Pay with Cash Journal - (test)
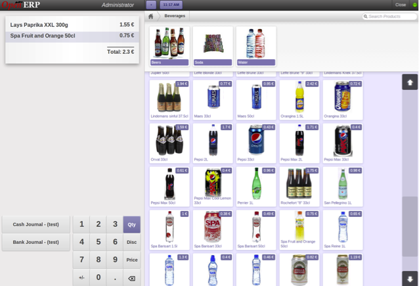This screenshot has width=419, height=286. (x=36, y=224)
